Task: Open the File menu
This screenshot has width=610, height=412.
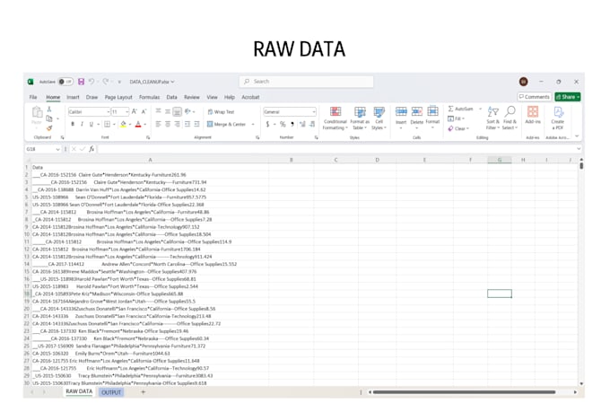Action: (x=33, y=97)
